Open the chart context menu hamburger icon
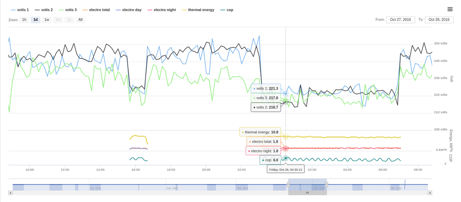The width and height of the screenshot is (461, 202). (450, 9)
